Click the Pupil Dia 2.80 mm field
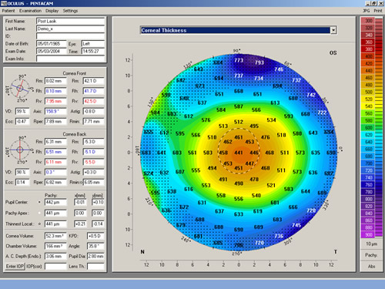This screenshot has height=289, width=385. (95, 256)
